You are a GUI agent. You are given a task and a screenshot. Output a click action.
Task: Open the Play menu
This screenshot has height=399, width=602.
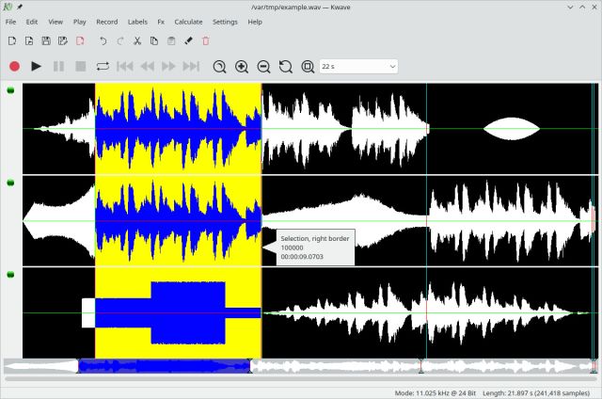coord(80,22)
